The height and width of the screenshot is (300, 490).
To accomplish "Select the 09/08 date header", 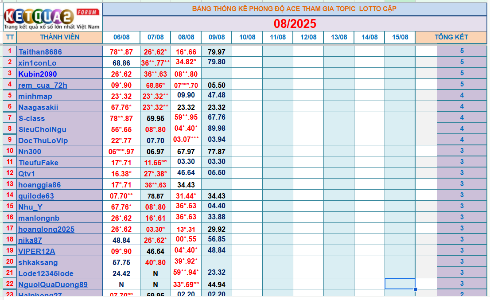I will tap(217, 37).
